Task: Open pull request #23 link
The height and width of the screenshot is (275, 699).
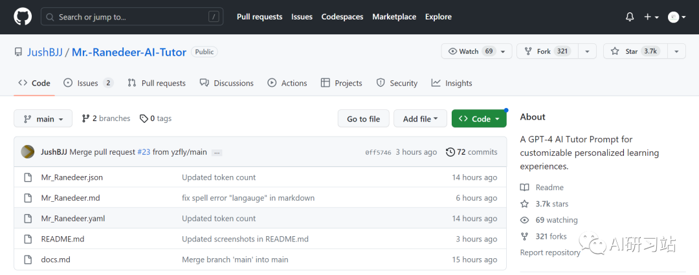Action: pos(144,152)
